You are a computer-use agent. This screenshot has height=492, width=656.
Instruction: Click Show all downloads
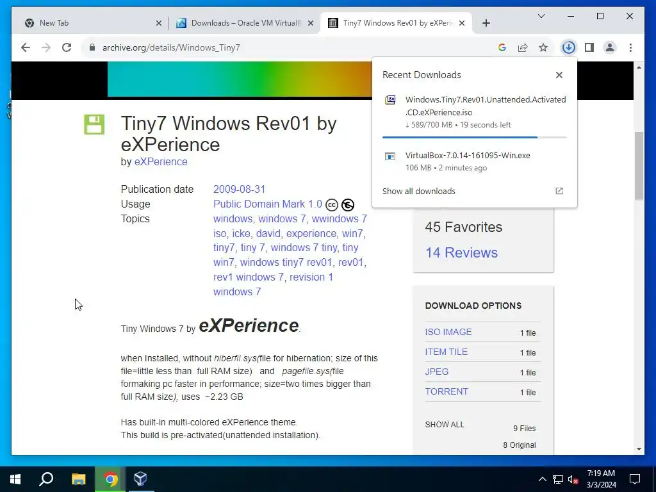click(419, 191)
